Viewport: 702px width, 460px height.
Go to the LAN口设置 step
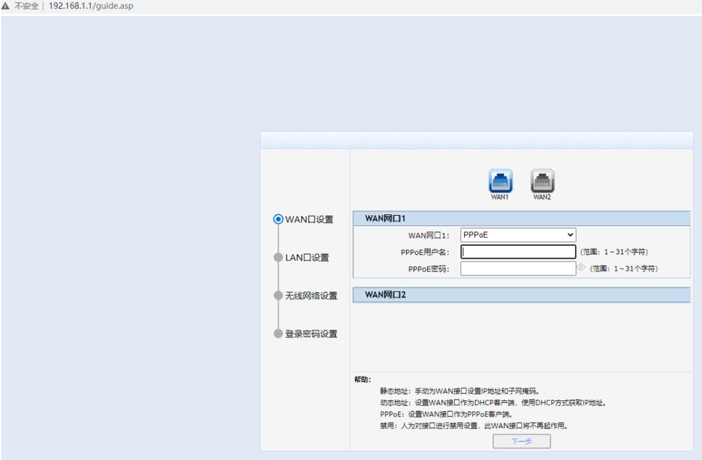[x=302, y=258]
